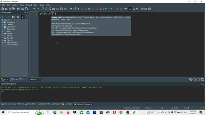Select the Music folder
Screen dimensions: 205x115
[9, 31]
